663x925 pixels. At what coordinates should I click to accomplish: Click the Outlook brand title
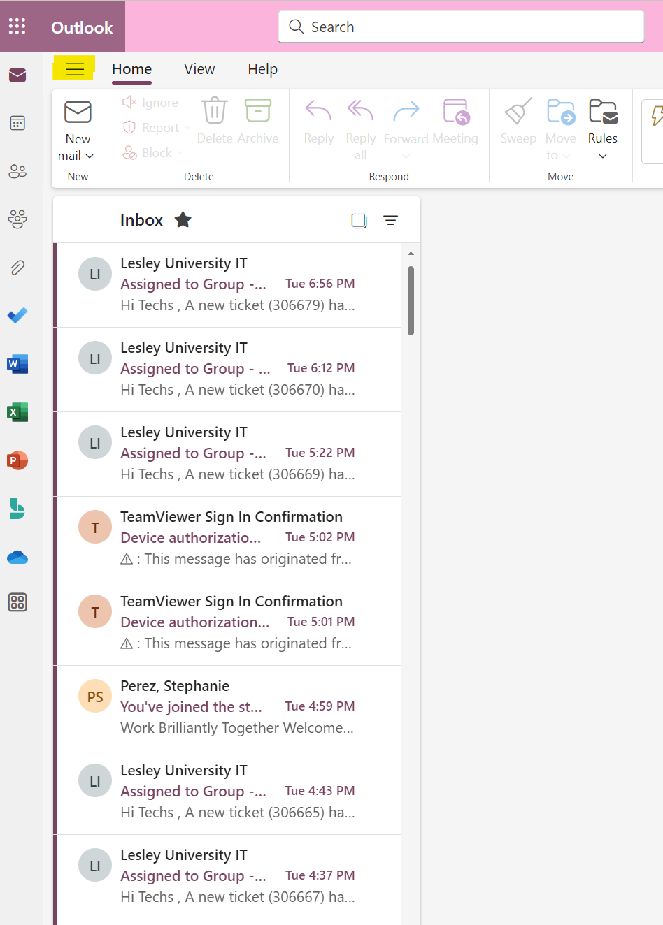pyautogui.click(x=82, y=27)
